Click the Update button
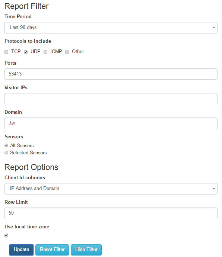The image size is (222, 257). [x=21, y=250]
